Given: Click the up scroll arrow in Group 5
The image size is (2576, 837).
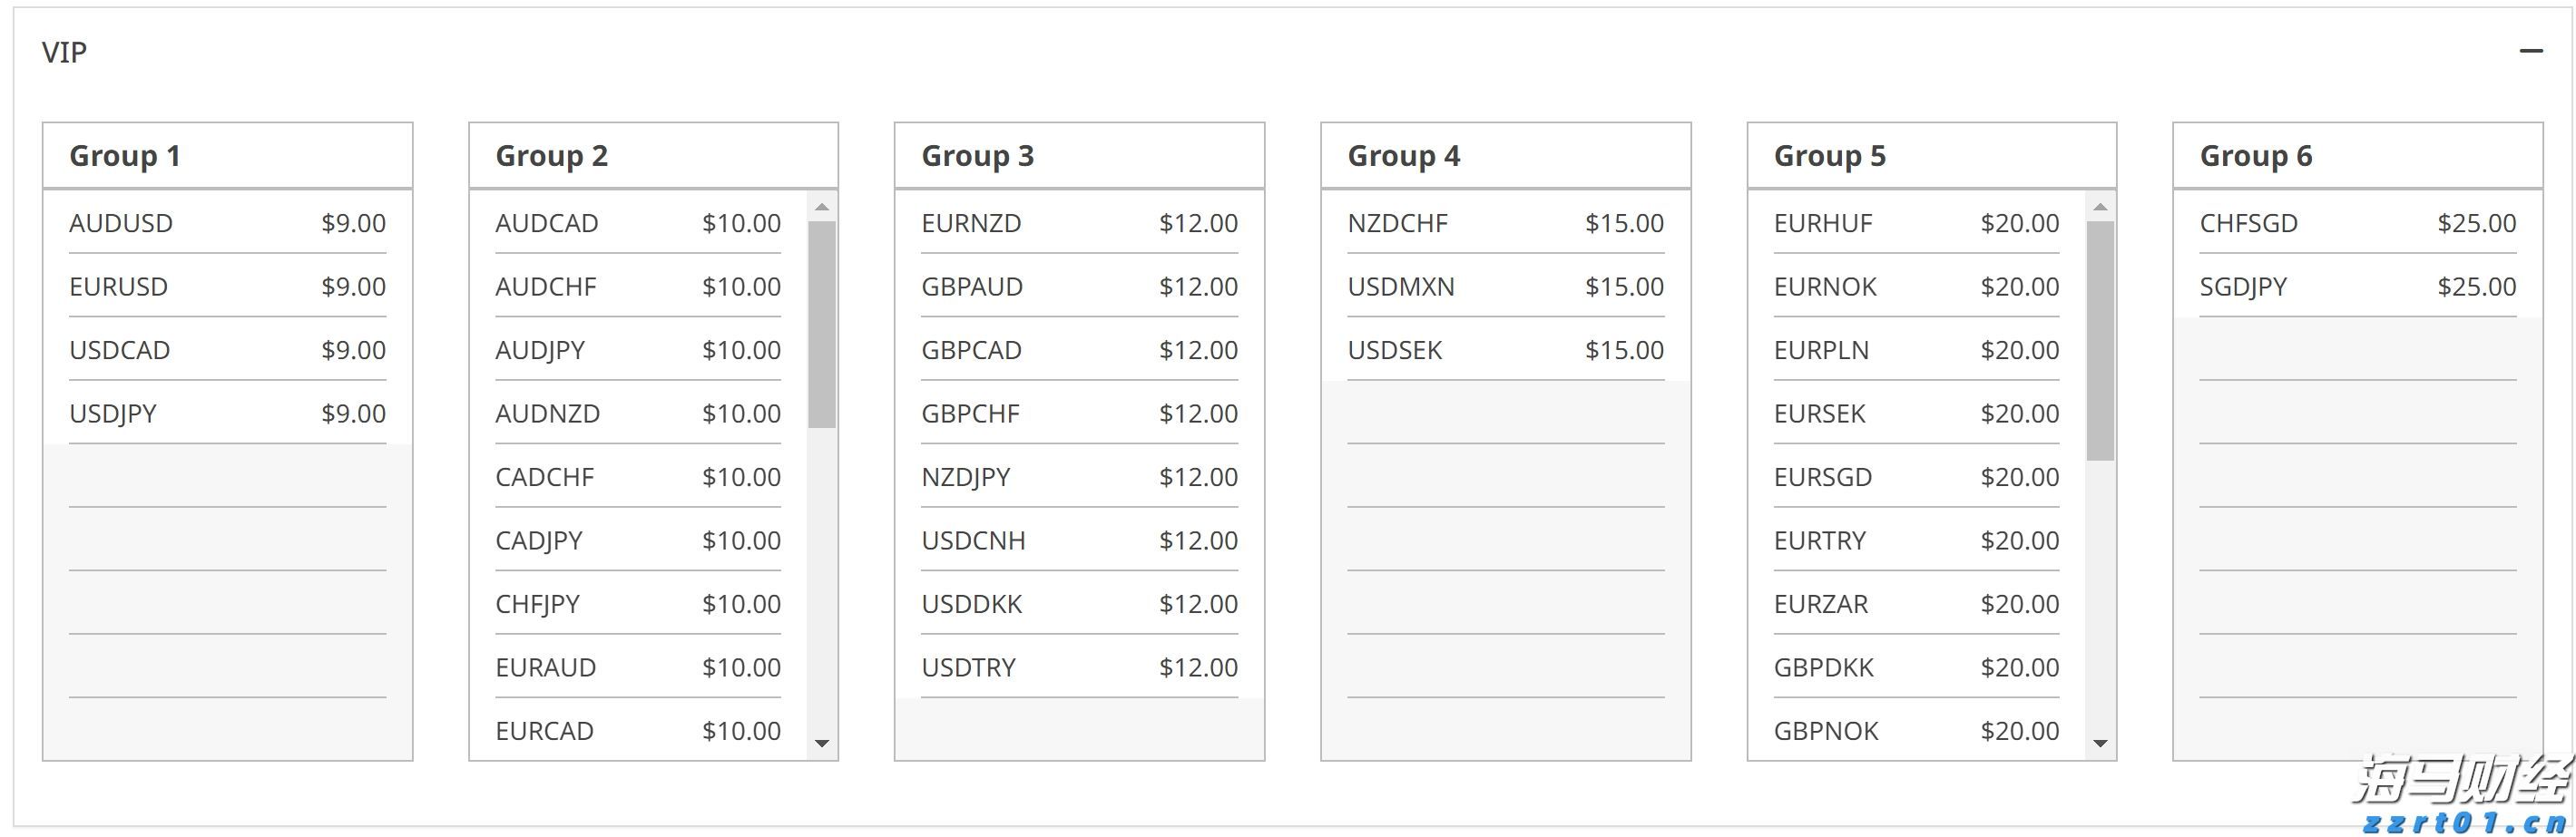Looking at the screenshot, I should click(x=2099, y=207).
